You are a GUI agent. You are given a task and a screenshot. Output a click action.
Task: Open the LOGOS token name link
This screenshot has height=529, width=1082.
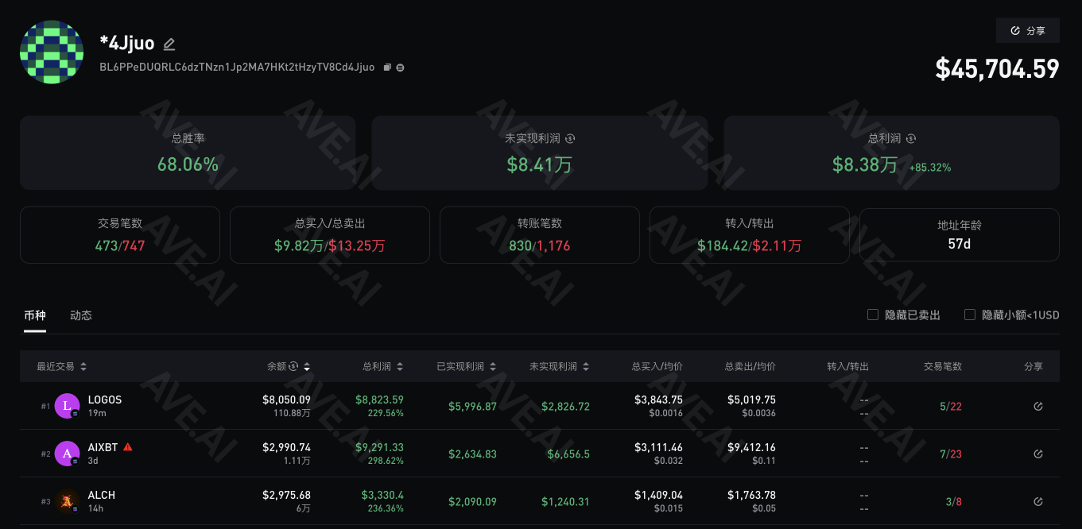[x=105, y=400]
